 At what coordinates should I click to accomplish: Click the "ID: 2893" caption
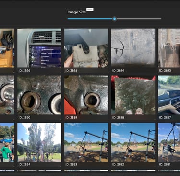[x=165, y=70]
